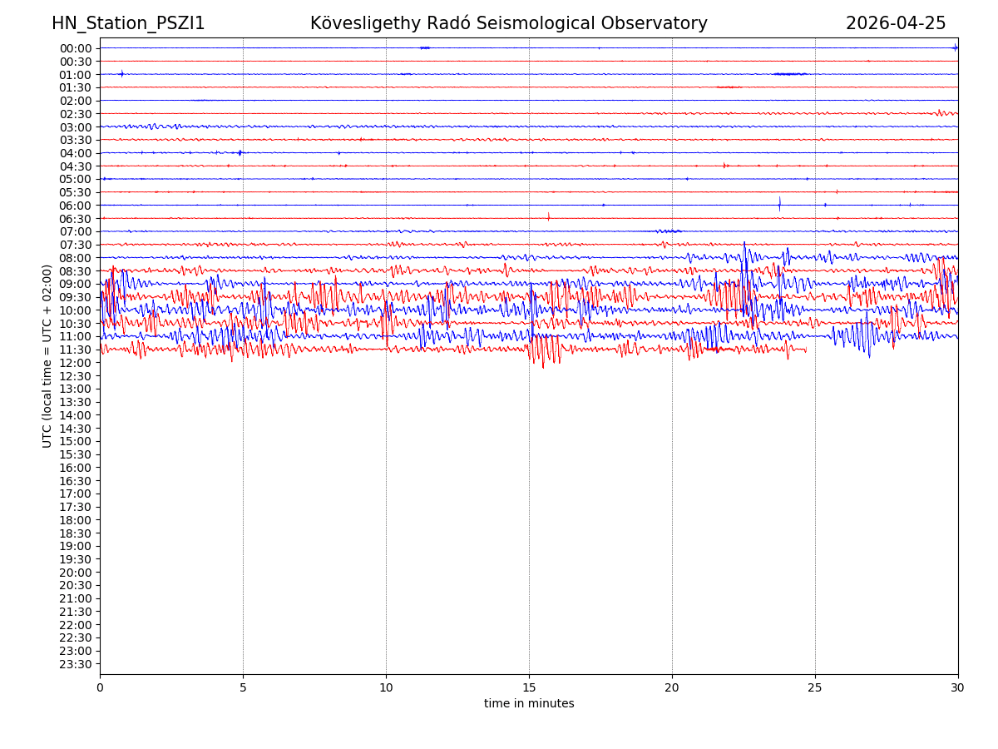Select the 18:30 row time label

tap(76, 533)
